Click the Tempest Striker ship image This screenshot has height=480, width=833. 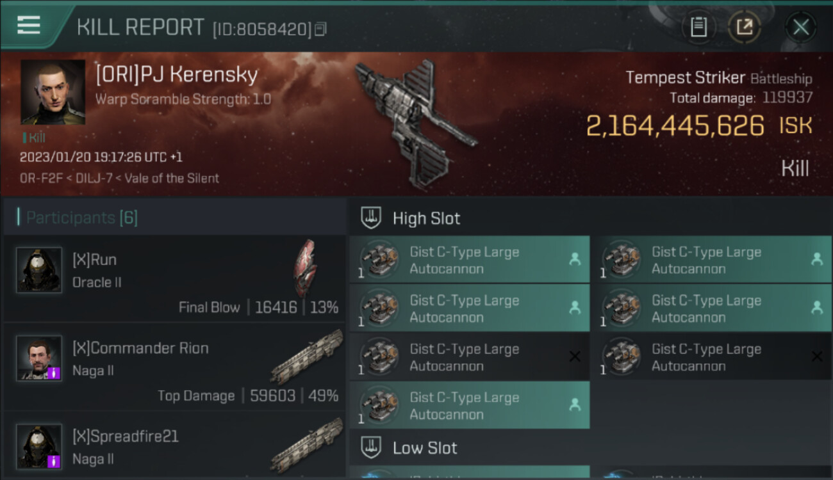(x=415, y=123)
